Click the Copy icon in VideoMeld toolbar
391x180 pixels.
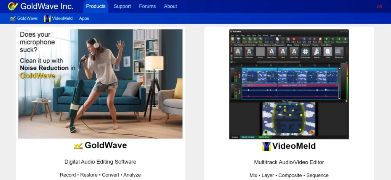coord(277,40)
